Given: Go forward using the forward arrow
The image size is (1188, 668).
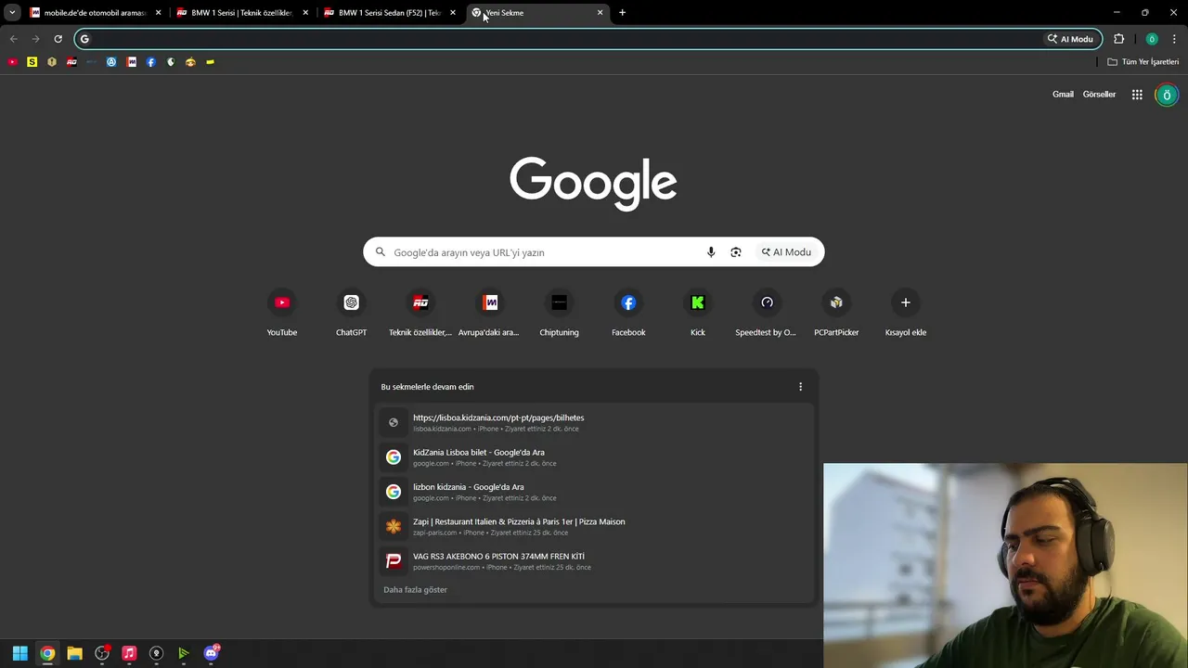Looking at the screenshot, I should (x=35, y=39).
